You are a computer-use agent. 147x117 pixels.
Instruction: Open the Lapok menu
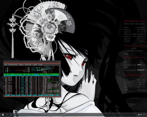(x=35, y=65)
